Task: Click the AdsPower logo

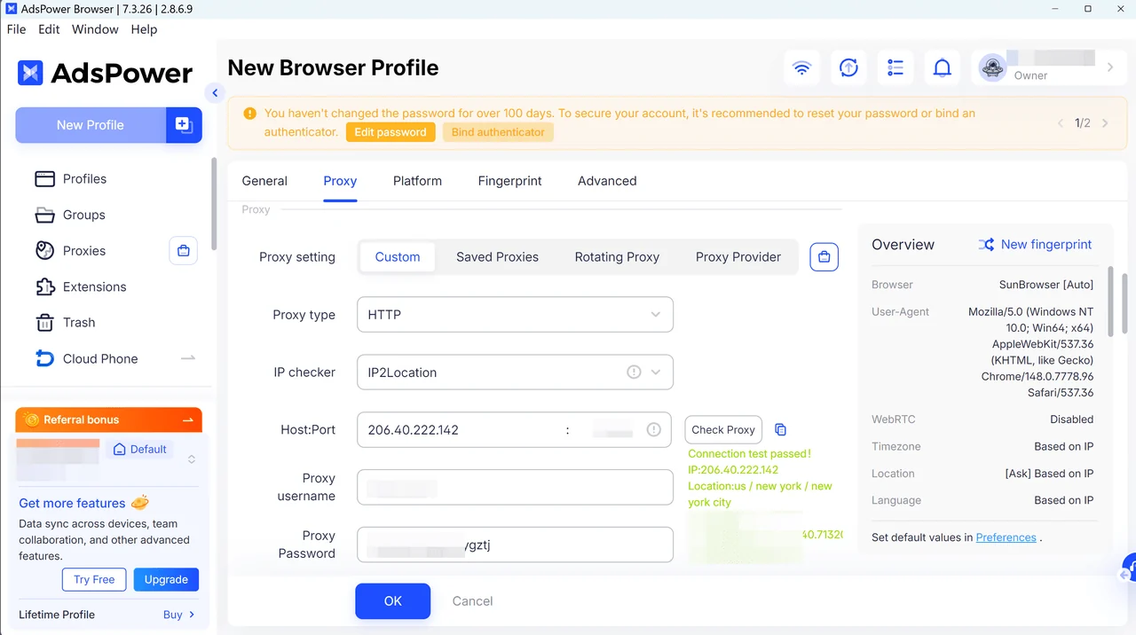Action: coord(105,73)
